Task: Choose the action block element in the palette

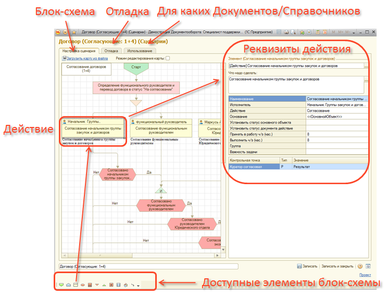Action: coord(75,285)
